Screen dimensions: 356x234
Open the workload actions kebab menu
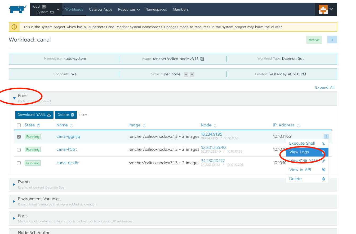tap(332, 39)
